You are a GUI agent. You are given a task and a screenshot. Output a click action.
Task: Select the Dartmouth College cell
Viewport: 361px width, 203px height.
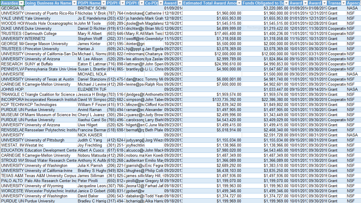click(50, 33)
